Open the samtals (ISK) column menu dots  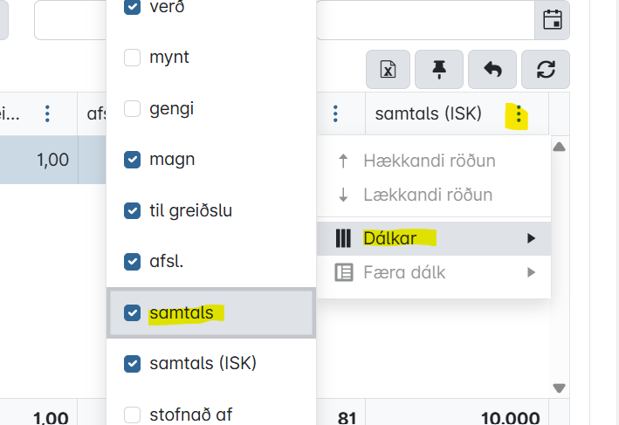[x=519, y=114]
